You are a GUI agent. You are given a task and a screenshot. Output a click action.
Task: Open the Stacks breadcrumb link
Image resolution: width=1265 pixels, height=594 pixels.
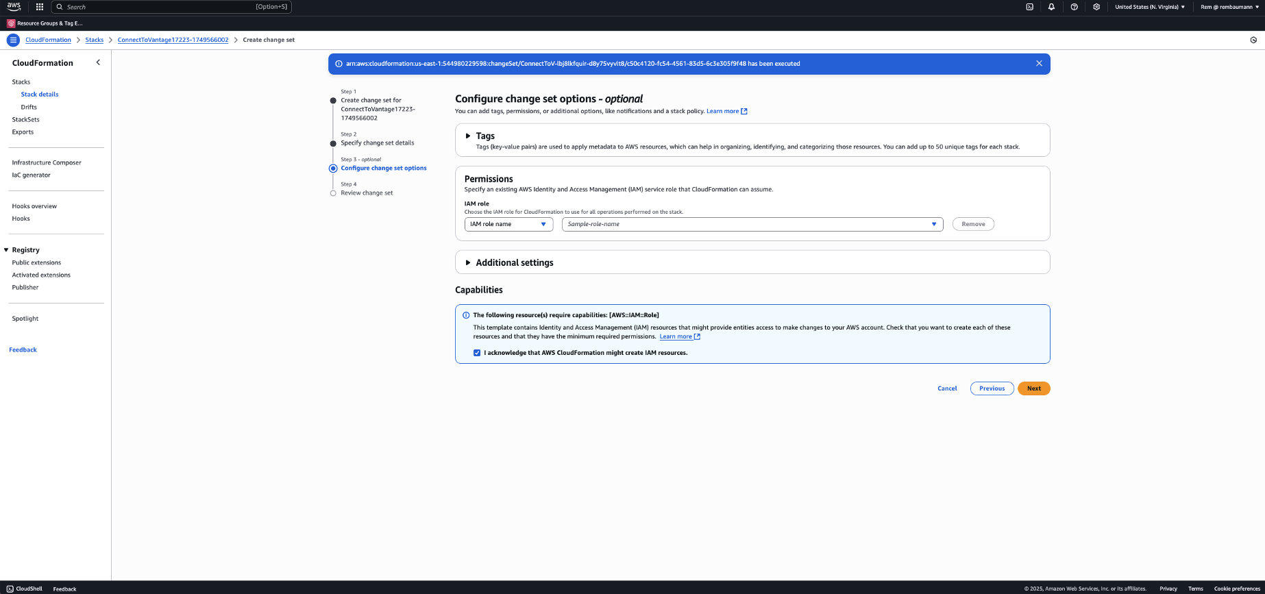coord(95,40)
